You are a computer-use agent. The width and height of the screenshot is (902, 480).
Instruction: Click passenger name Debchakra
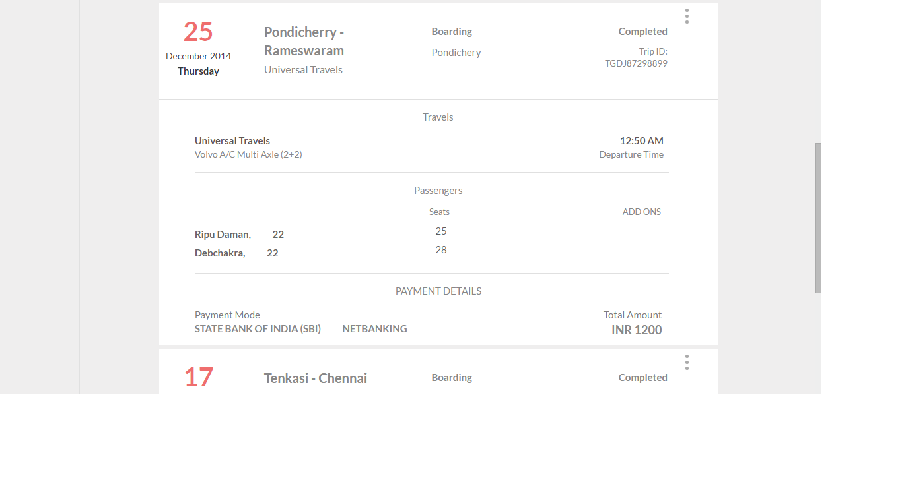[x=220, y=253]
